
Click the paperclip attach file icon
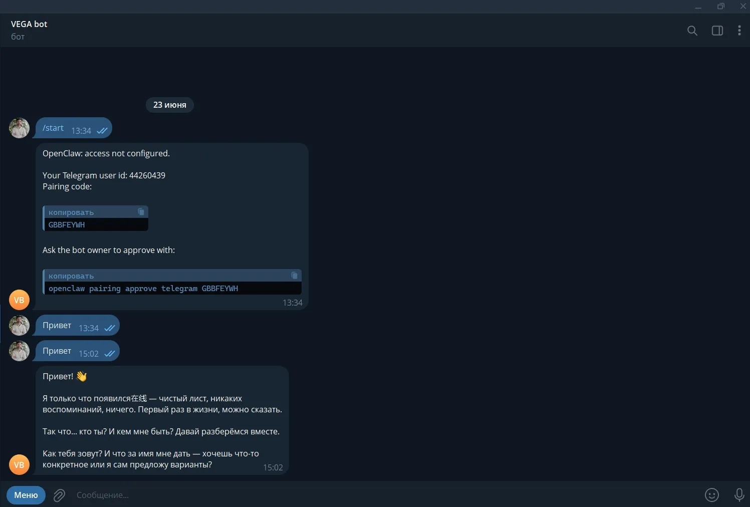pyautogui.click(x=59, y=495)
